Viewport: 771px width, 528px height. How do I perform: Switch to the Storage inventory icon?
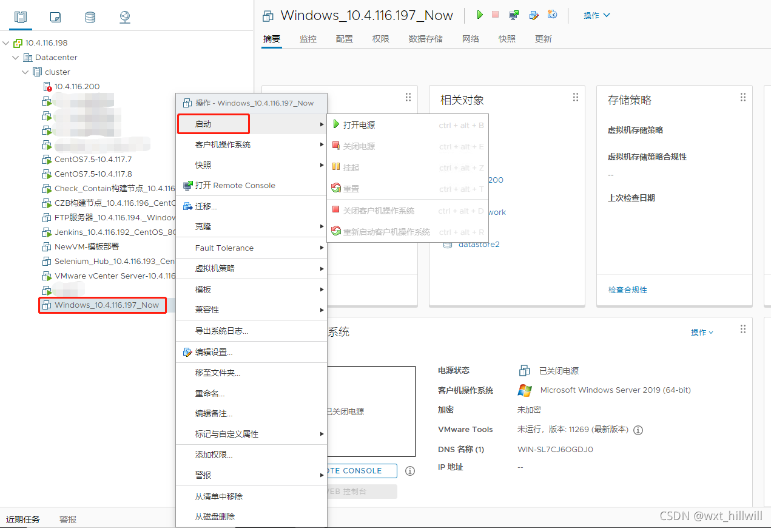(90, 17)
